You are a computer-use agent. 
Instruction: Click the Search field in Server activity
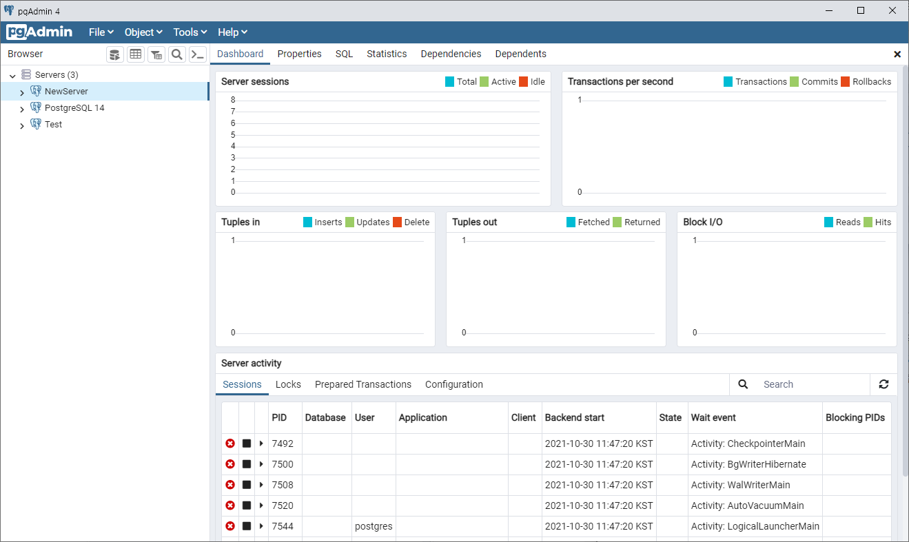(x=813, y=384)
